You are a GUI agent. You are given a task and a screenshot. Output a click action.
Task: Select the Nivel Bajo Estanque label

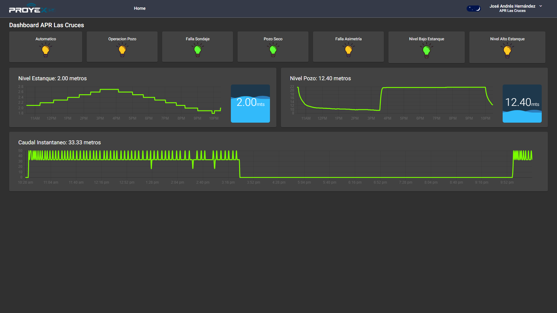(427, 39)
